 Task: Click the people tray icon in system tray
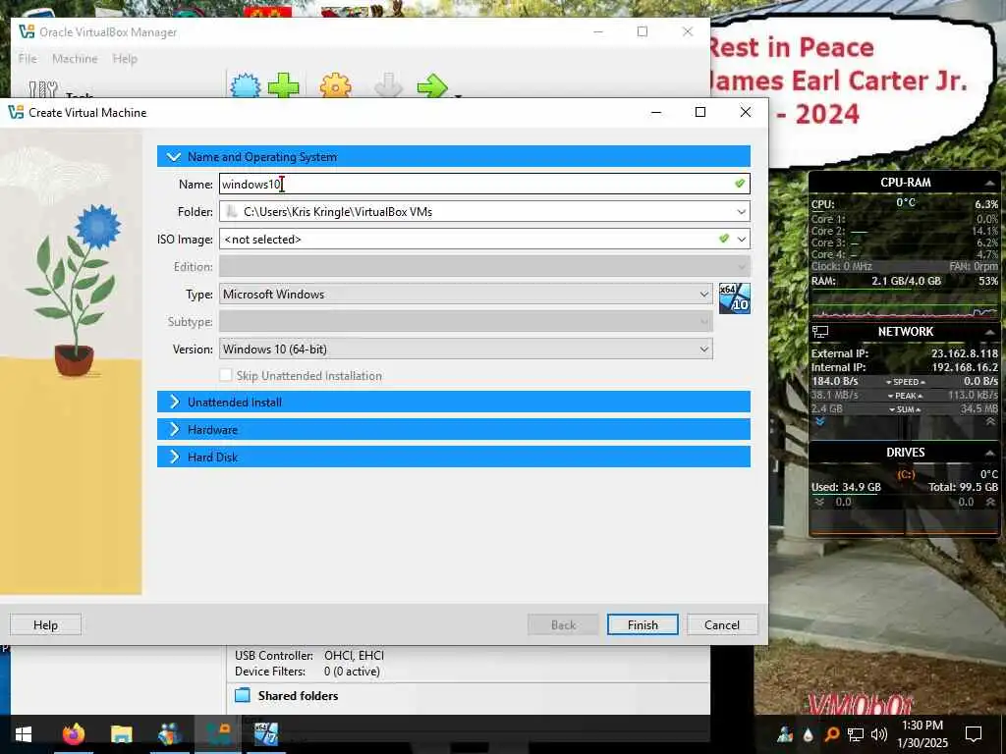[x=785, y=734]
